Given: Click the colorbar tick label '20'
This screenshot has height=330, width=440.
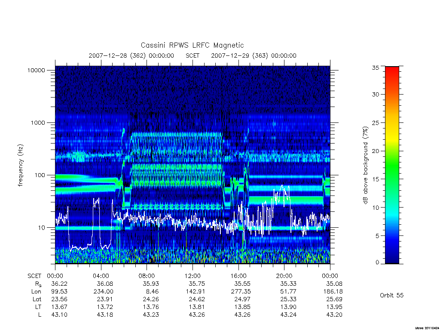Looking at the screenshot, I should [376, 151].
